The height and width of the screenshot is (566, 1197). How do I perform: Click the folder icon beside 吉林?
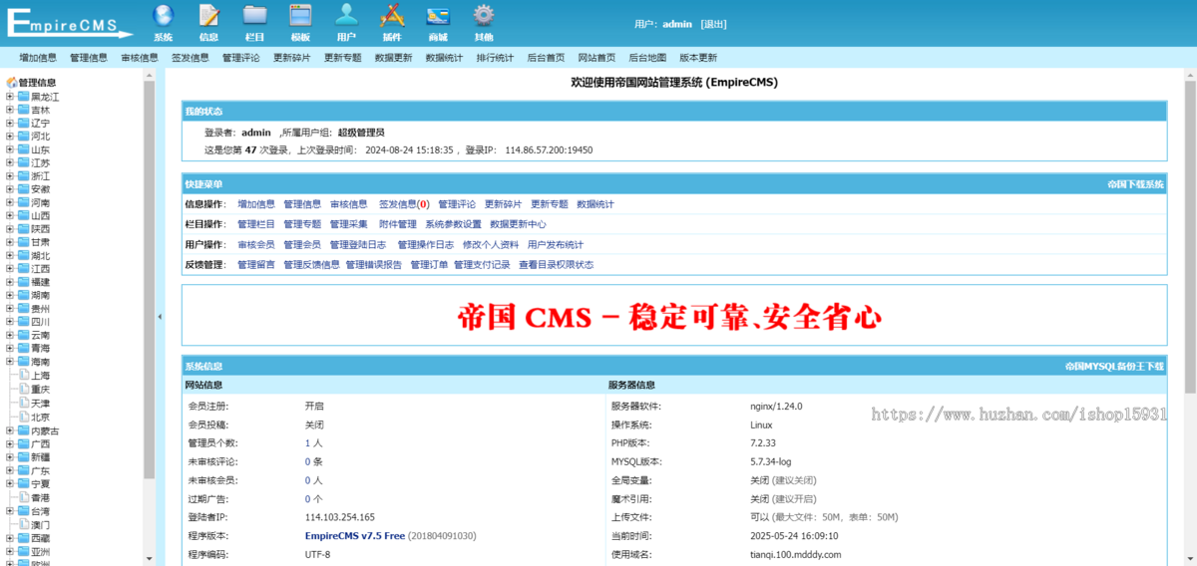pos(23,110)
